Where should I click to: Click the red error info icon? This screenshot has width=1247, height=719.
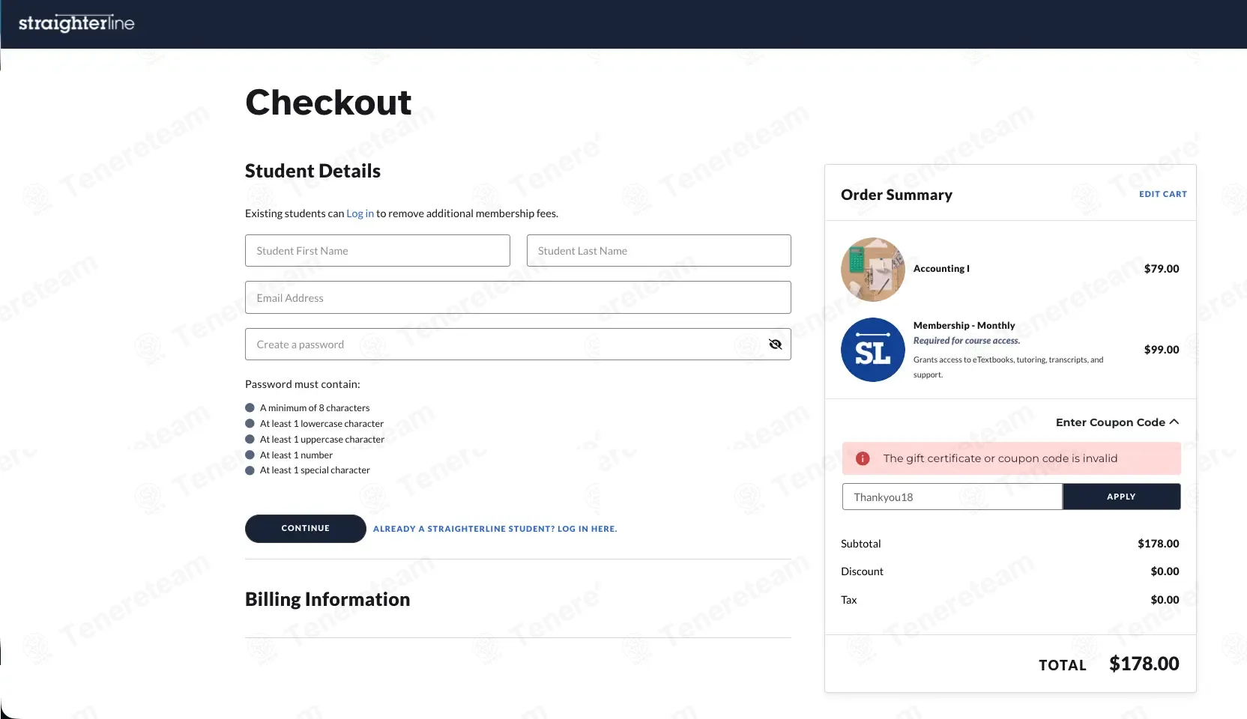[863, 458]
